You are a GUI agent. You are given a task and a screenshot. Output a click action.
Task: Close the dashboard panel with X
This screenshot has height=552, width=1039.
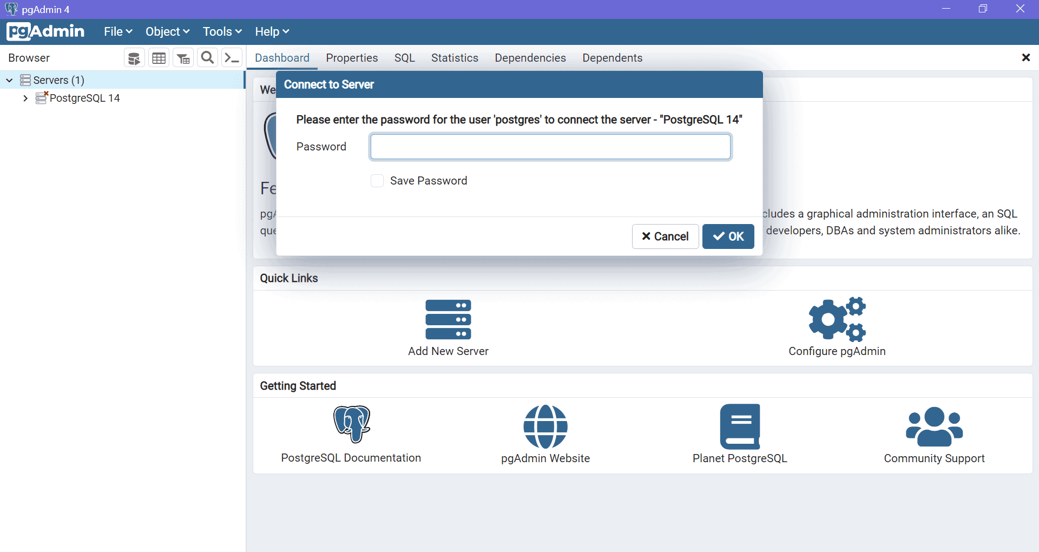(x=1025, y=57)
